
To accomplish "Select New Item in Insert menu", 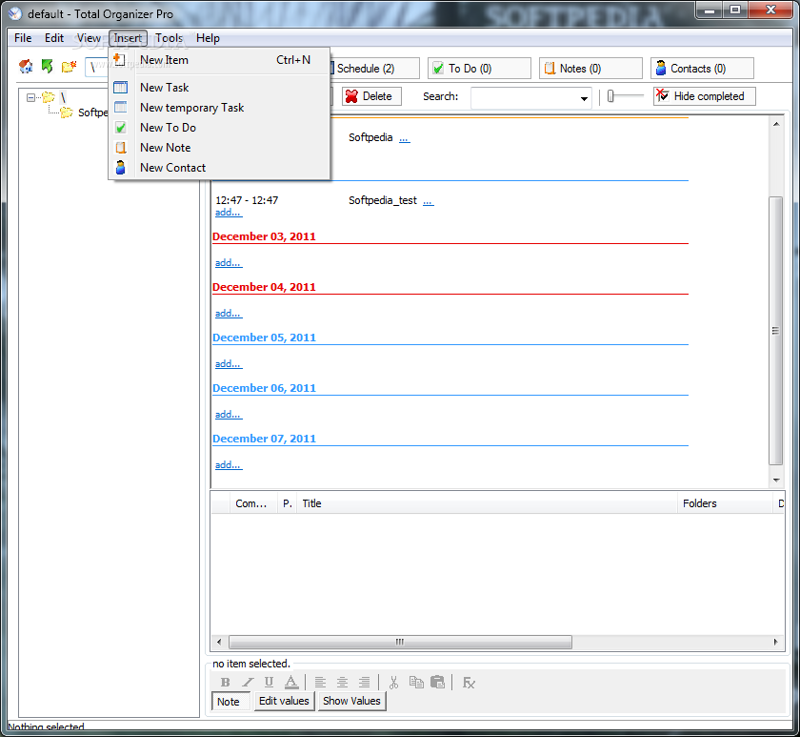I will [219, 60].
